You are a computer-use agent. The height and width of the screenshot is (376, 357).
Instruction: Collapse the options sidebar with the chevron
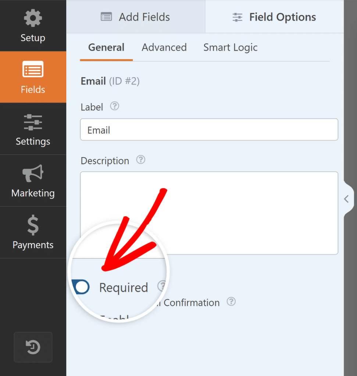pyautogui.click(x=346, y=199)
